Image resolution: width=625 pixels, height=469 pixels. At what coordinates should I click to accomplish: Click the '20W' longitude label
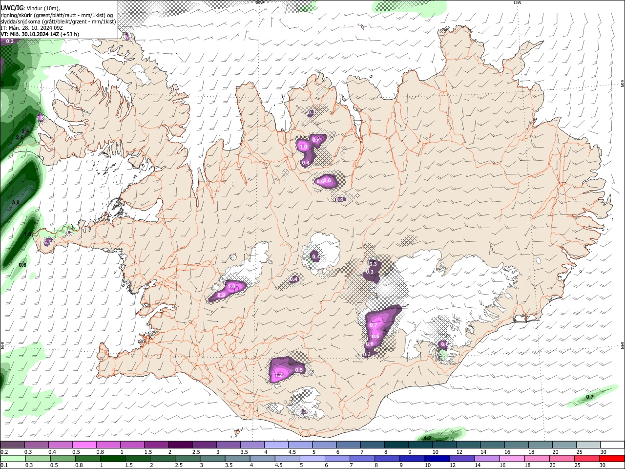[x=260, y=2]
